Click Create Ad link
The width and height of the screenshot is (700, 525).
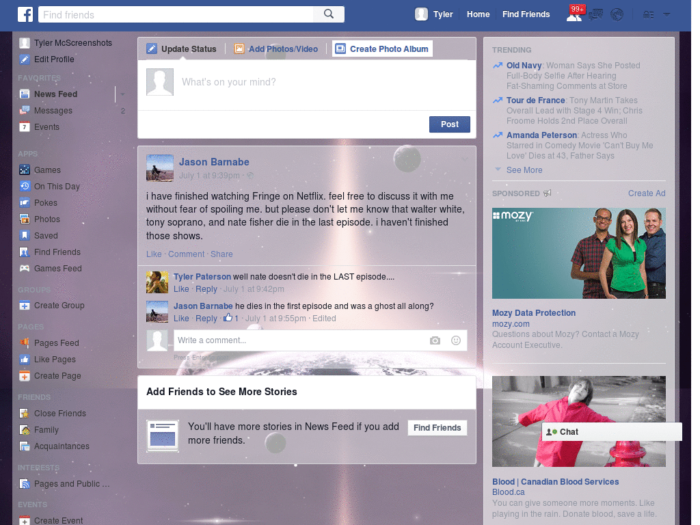coord(647,193)
